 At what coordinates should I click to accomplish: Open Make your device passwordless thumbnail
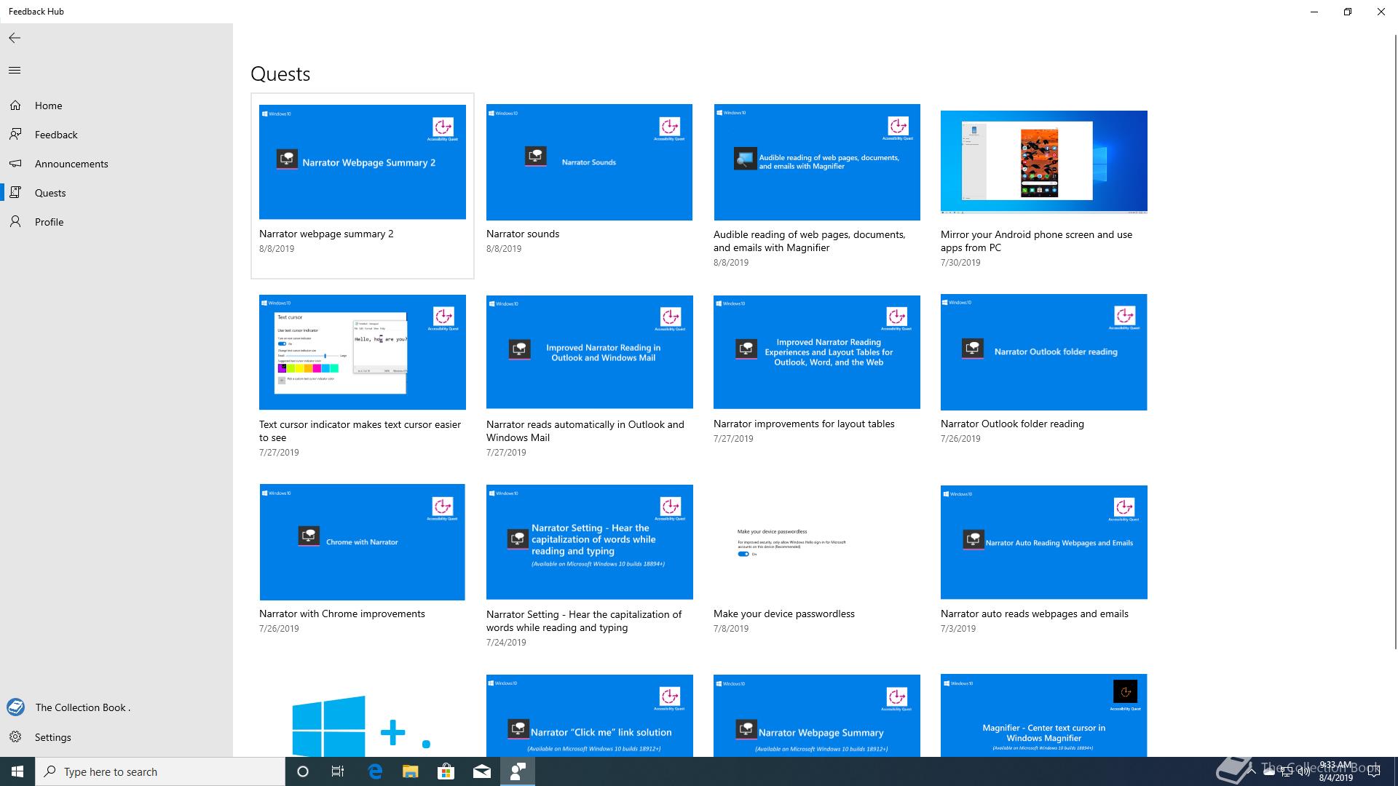[x=817, y=542]
